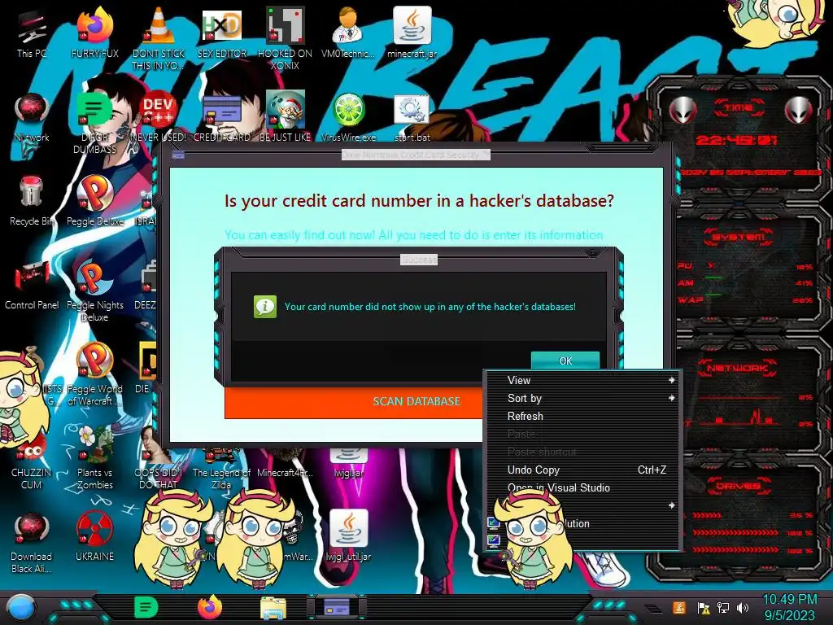
Task: Launch the HOOKED ON XONIX shortcut
Action: click(286, 38)
